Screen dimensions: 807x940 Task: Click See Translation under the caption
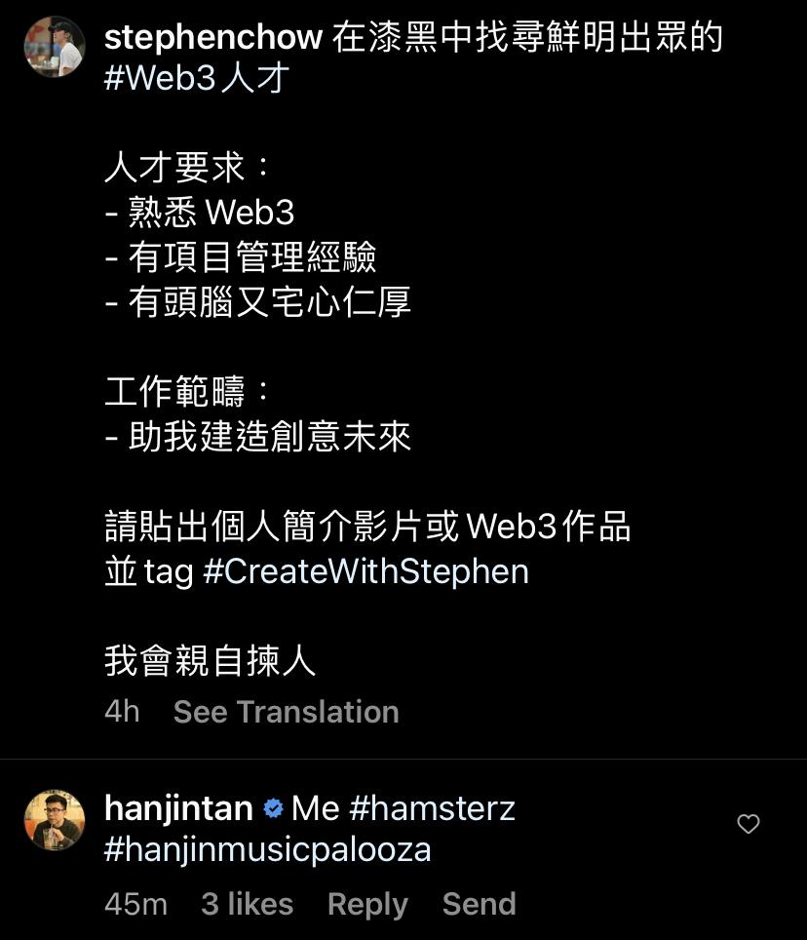[287, 712]
